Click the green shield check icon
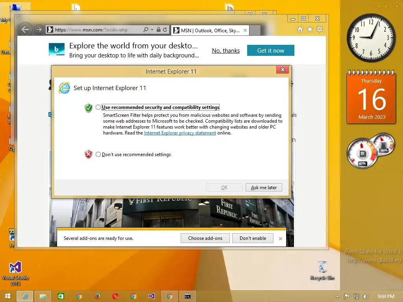The image size is (403, 302). (89, 108)
